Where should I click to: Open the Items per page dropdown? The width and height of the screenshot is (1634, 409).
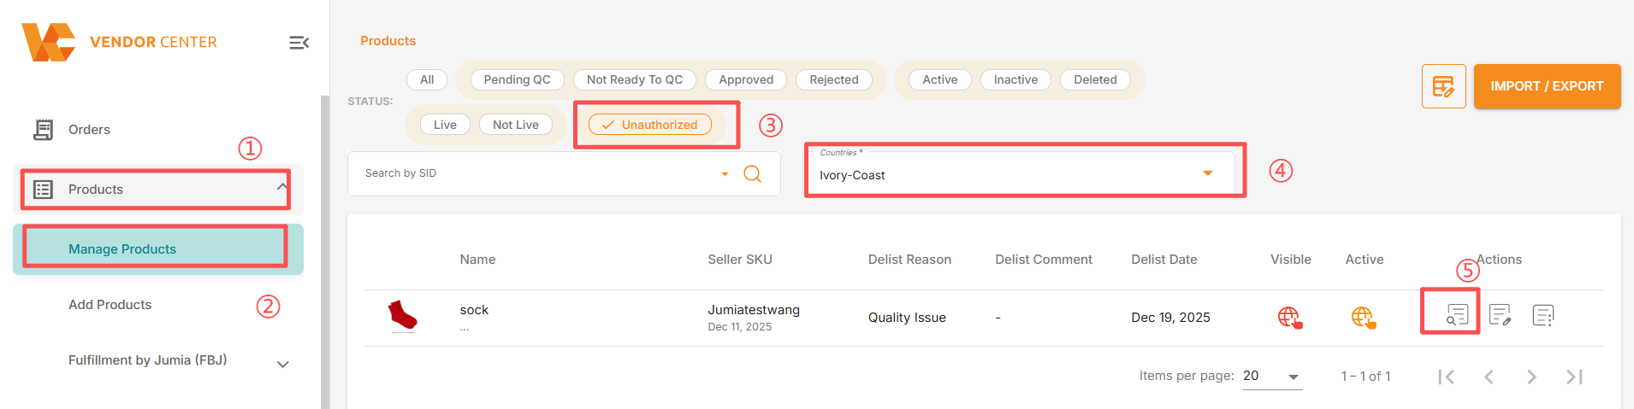point(1271,377)
